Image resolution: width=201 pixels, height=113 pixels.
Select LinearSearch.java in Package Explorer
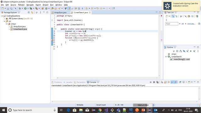pyautogui.click(x=20, y=29)
